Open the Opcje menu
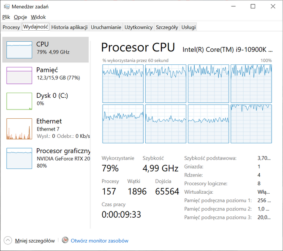Viewport: 283px width, 251px height. pos(20,17)
